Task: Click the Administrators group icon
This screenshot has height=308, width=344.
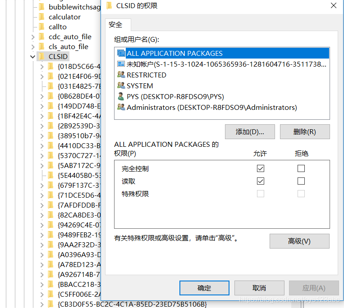Action: 121,107
